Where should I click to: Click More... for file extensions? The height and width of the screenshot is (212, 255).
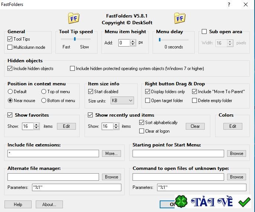[111, 154]
